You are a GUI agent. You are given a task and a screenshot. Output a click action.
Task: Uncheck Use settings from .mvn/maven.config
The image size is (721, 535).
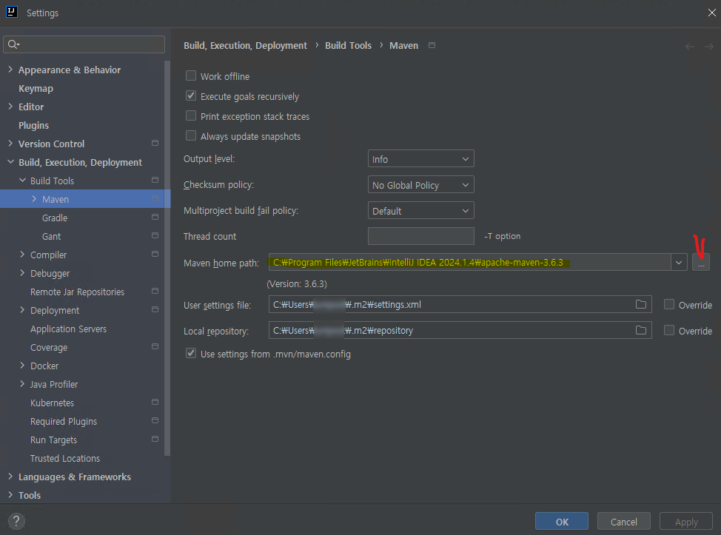(191, 353)
